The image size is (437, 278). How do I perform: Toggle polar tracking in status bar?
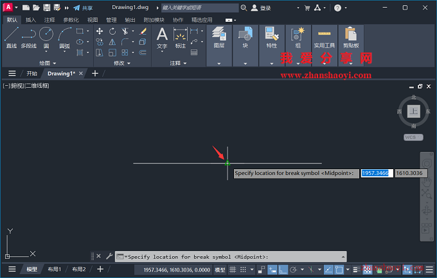(293, 270)
